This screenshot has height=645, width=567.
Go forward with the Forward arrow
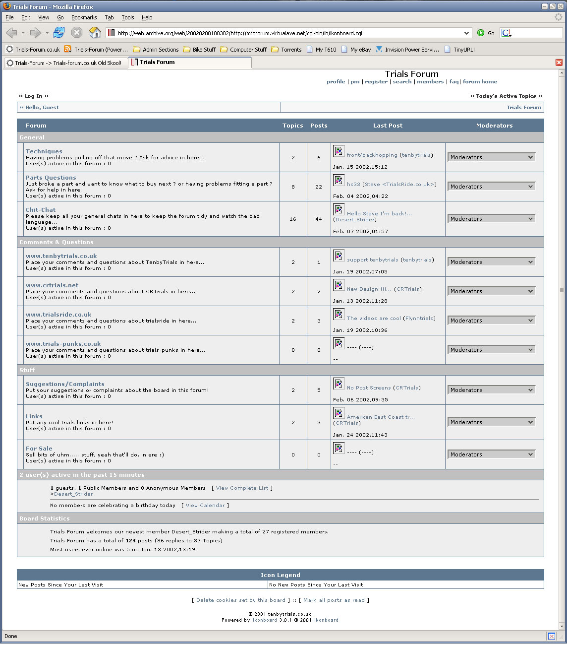click(35, 33)
